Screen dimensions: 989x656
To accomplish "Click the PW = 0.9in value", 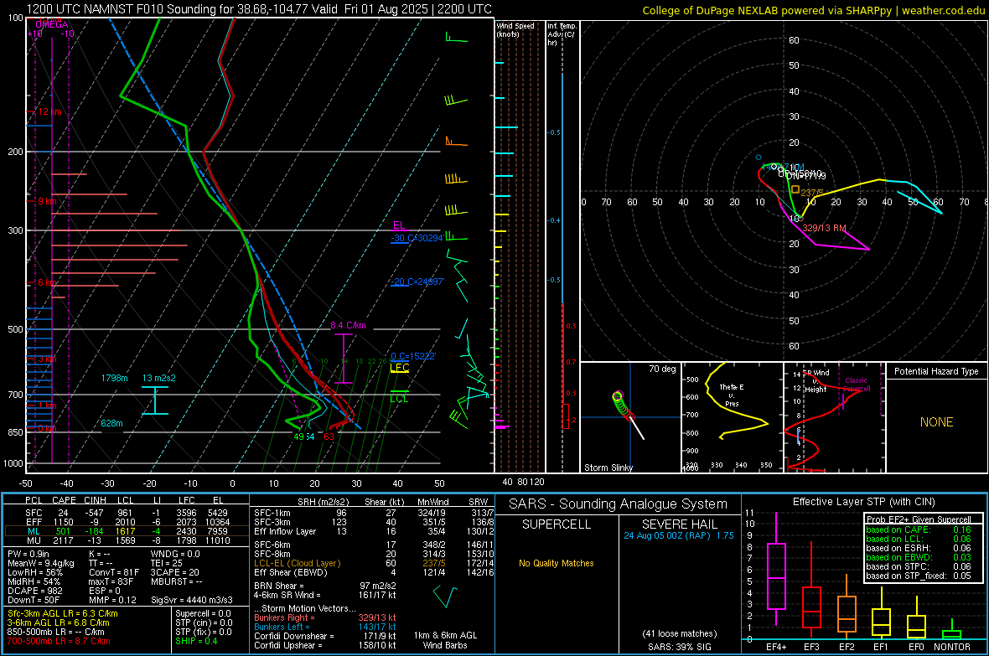I will pyautogui.click(x=28, y=554).
